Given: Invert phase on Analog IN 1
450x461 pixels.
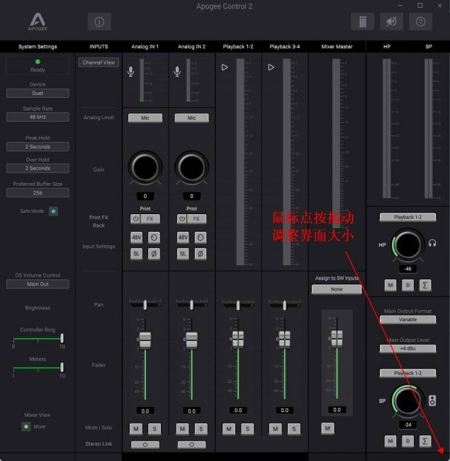Looking at the screenshot, I should click(154, 254).
